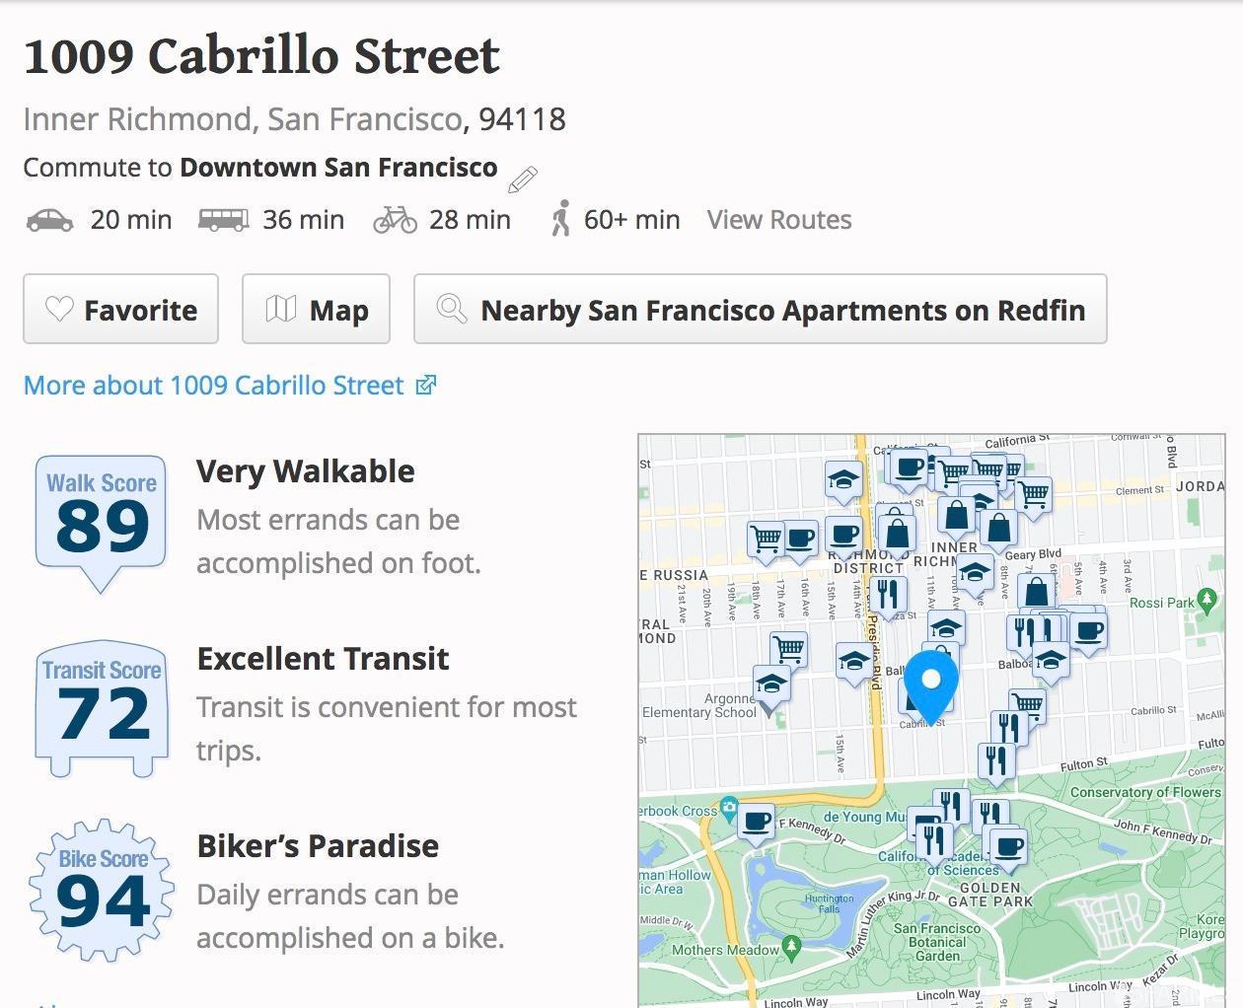Click the car commute time icon

(49, 220)
